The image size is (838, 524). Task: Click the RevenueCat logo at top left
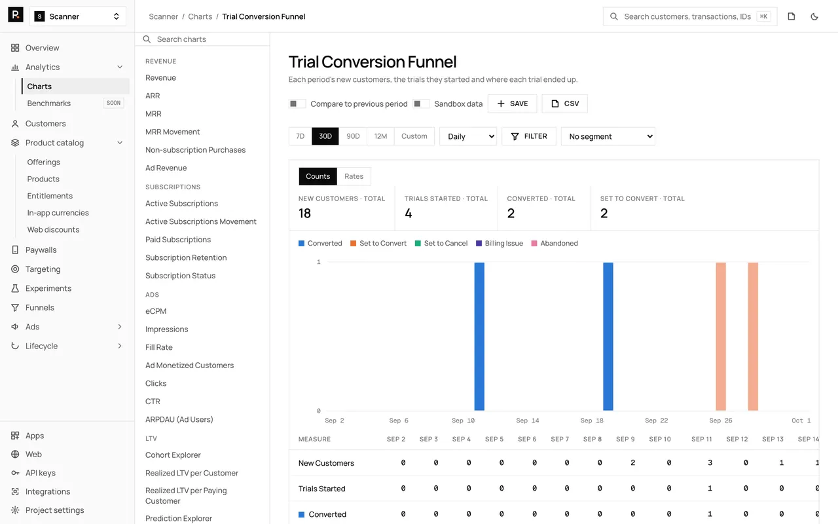click(x=16, y=15)
